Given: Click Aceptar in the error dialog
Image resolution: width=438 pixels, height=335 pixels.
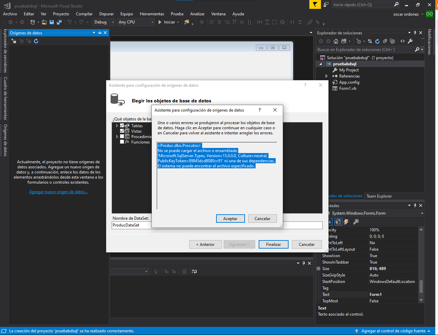Looking at the screenshot, I should pos(230,219).
